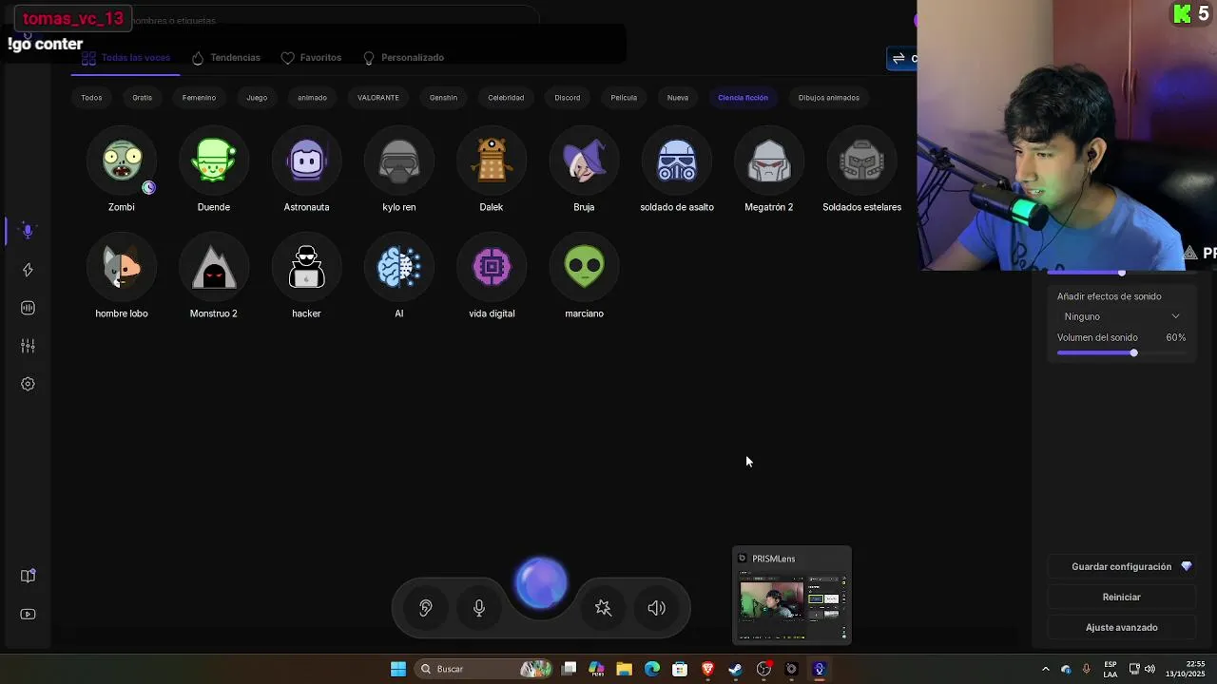Filter voices by Todos category
Image resolution: width=1217 pixels, height=684 pixels.
[x=91, y=98]
